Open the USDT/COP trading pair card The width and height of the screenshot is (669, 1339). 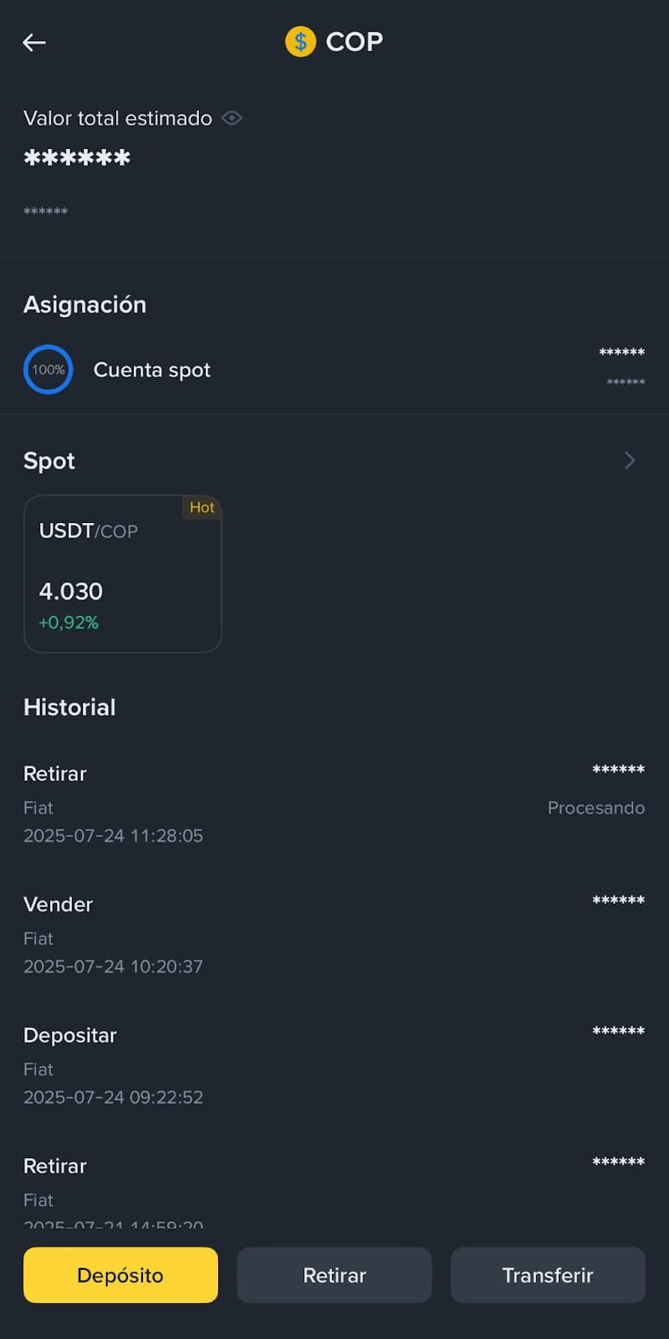(123, 573)
